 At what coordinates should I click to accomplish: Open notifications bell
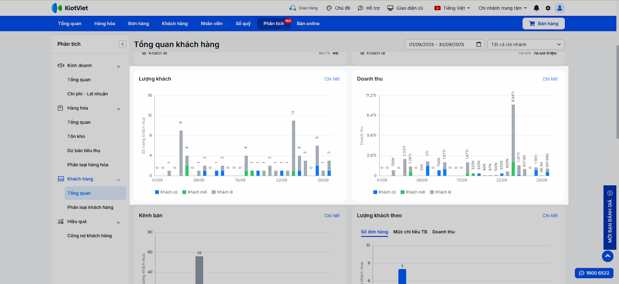pyautogui.click(x=536, y=8)
